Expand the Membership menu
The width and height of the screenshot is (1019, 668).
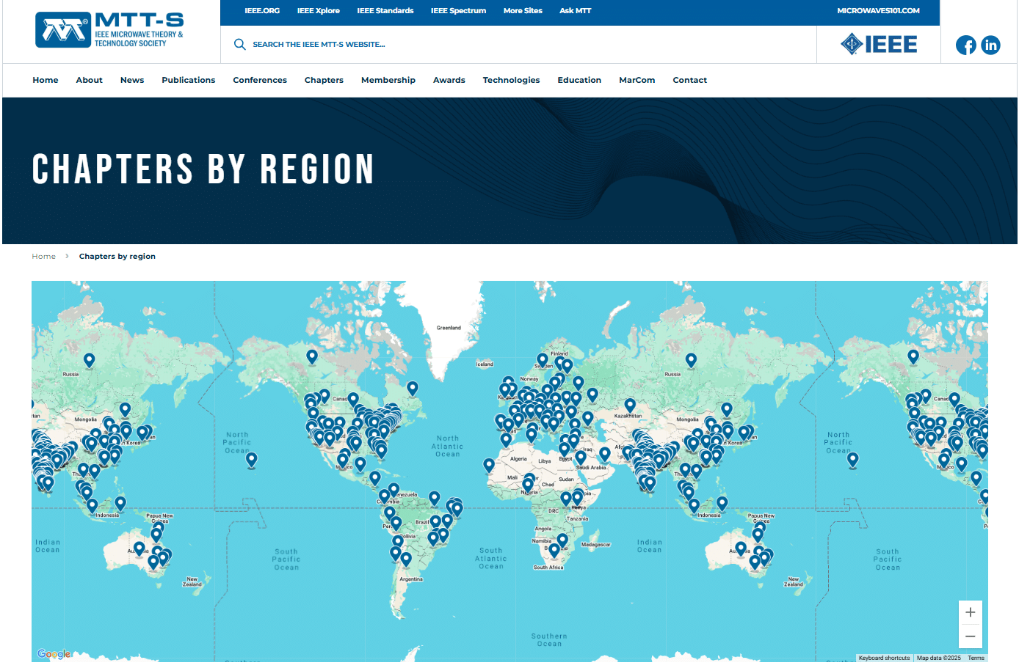pyautogui.click(x=388, y=81)
